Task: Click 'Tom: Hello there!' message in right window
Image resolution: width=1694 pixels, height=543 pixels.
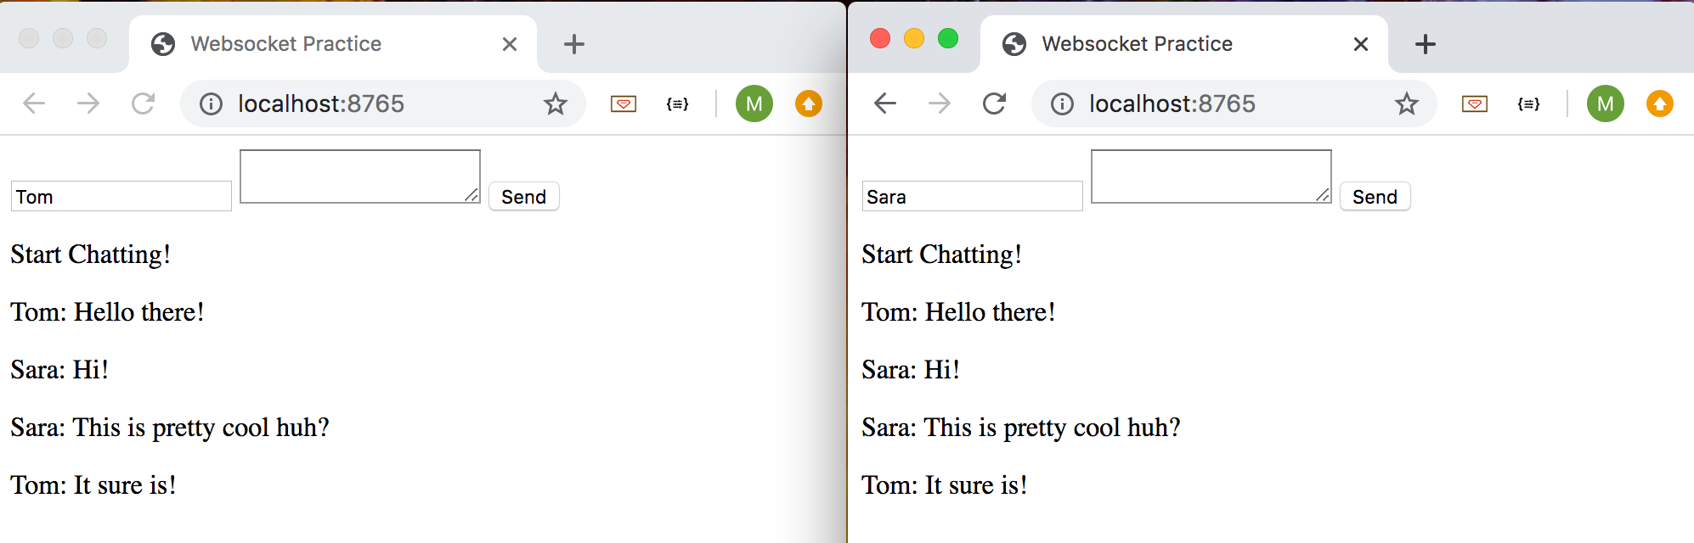Action: [x=958, y=312]
